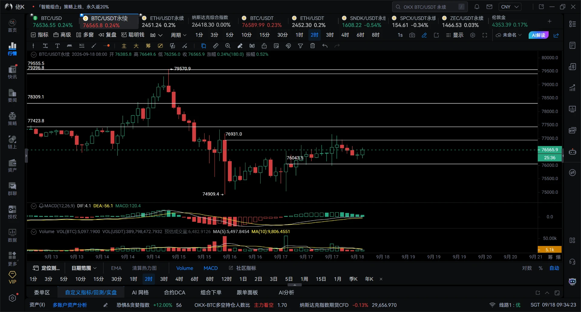Screen dimensions: 581x312
Task: Toggle the EMA indicator
Action: click(116, 268)
